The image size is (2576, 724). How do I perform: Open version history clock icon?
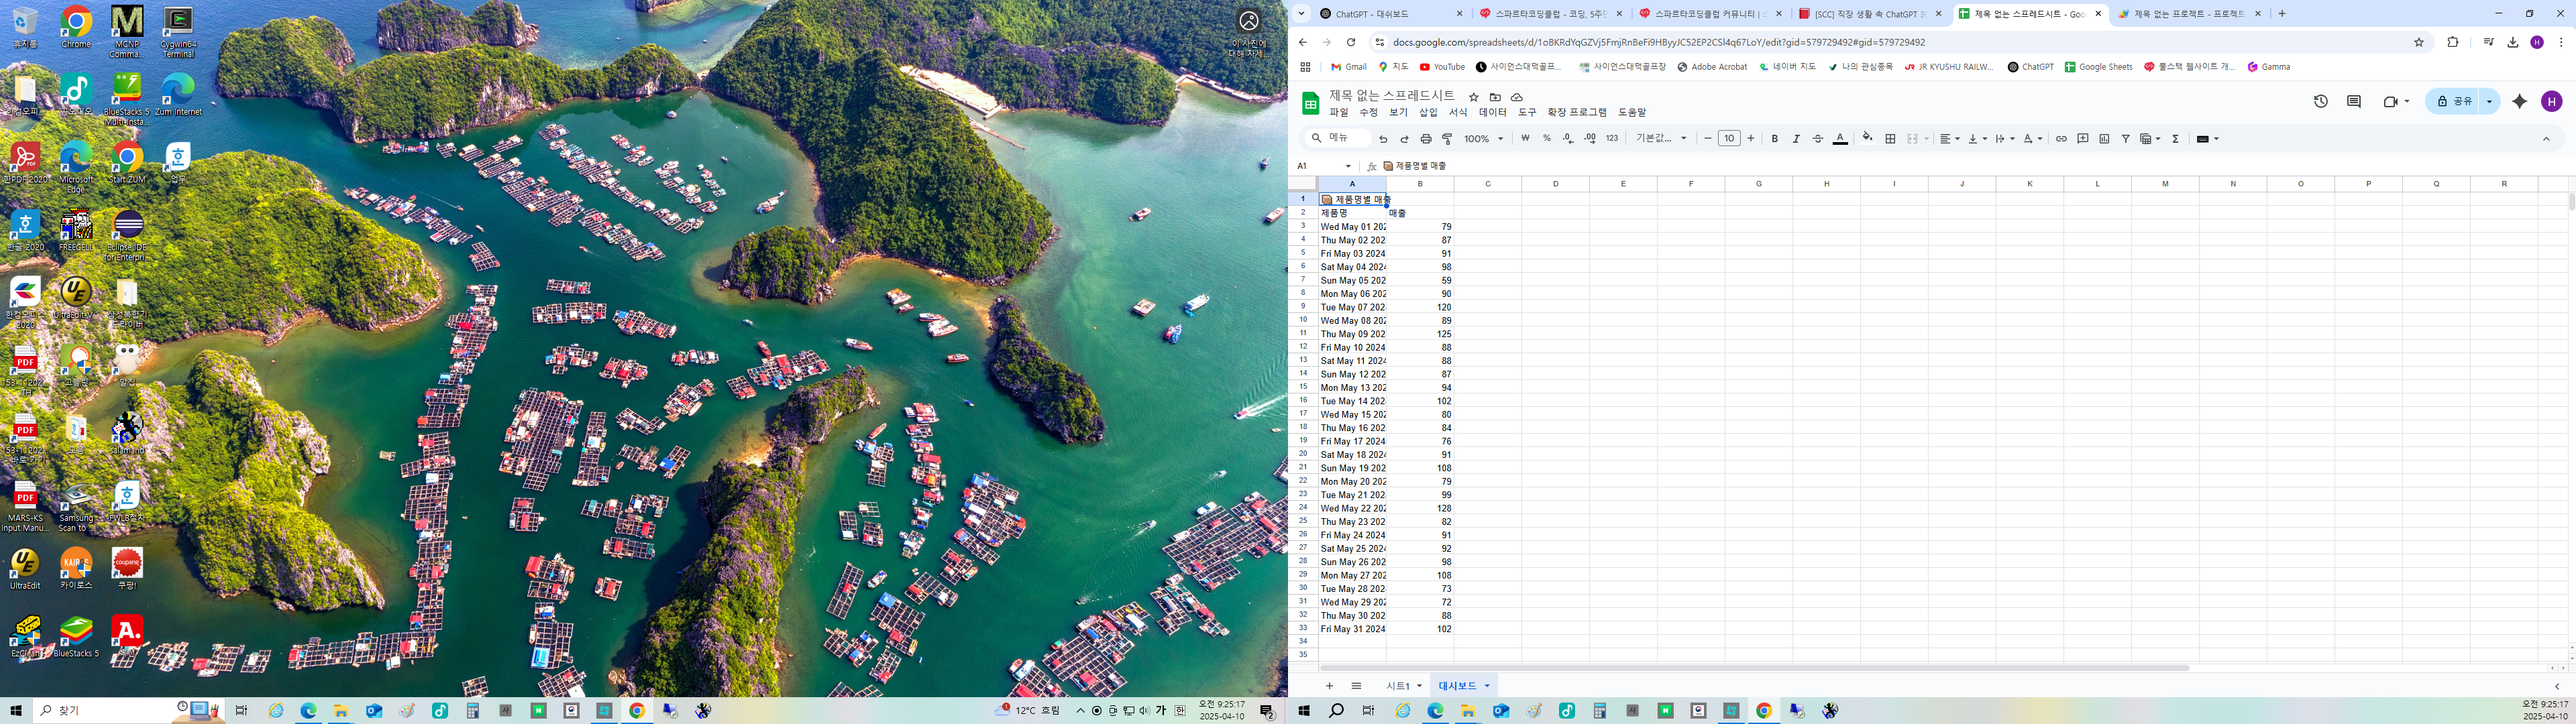(x=2321, y=101)
